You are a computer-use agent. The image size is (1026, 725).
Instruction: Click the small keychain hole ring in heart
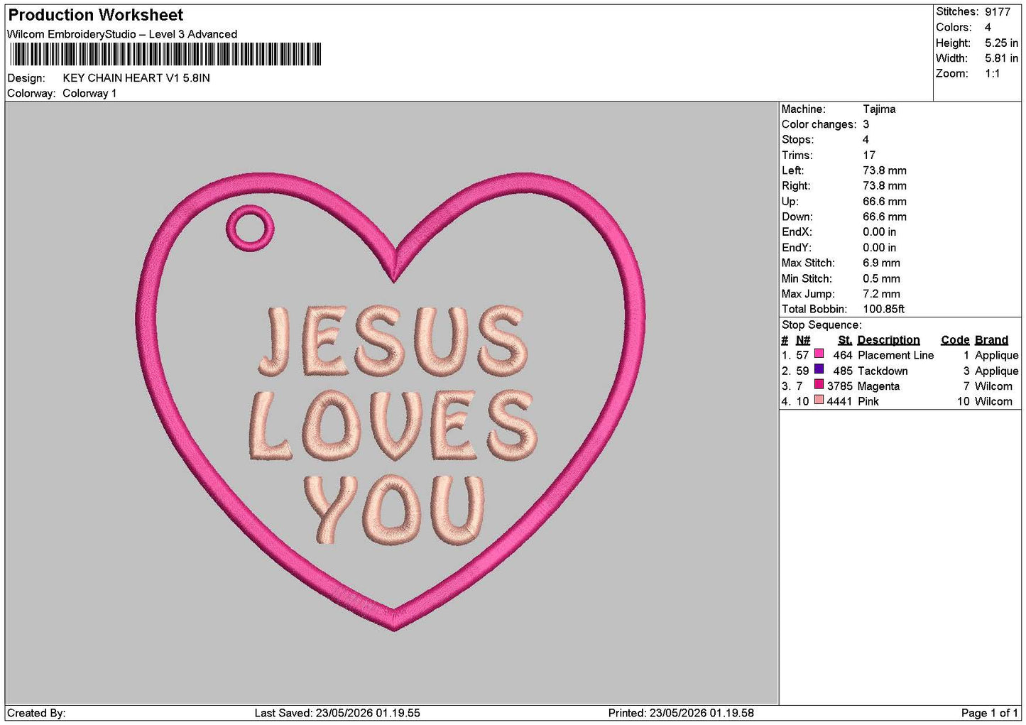pos(250,228)
